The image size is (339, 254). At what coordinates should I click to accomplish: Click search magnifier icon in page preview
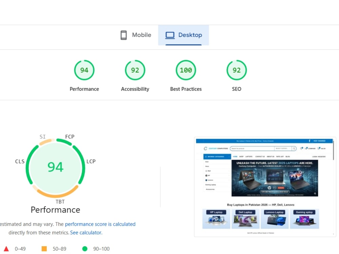pos(294,149)
